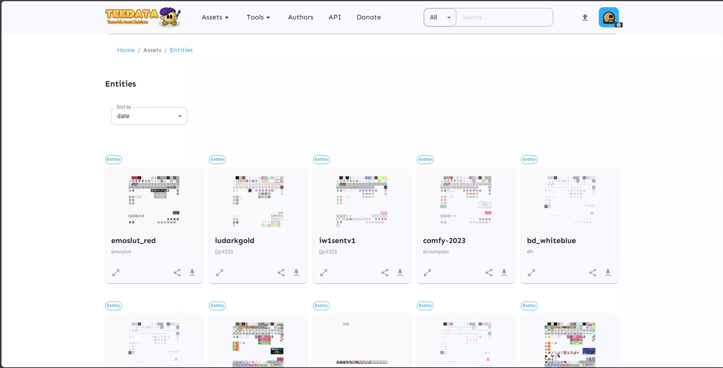
Task: Open the user profile avatar
Action: (x=609, y=17)
